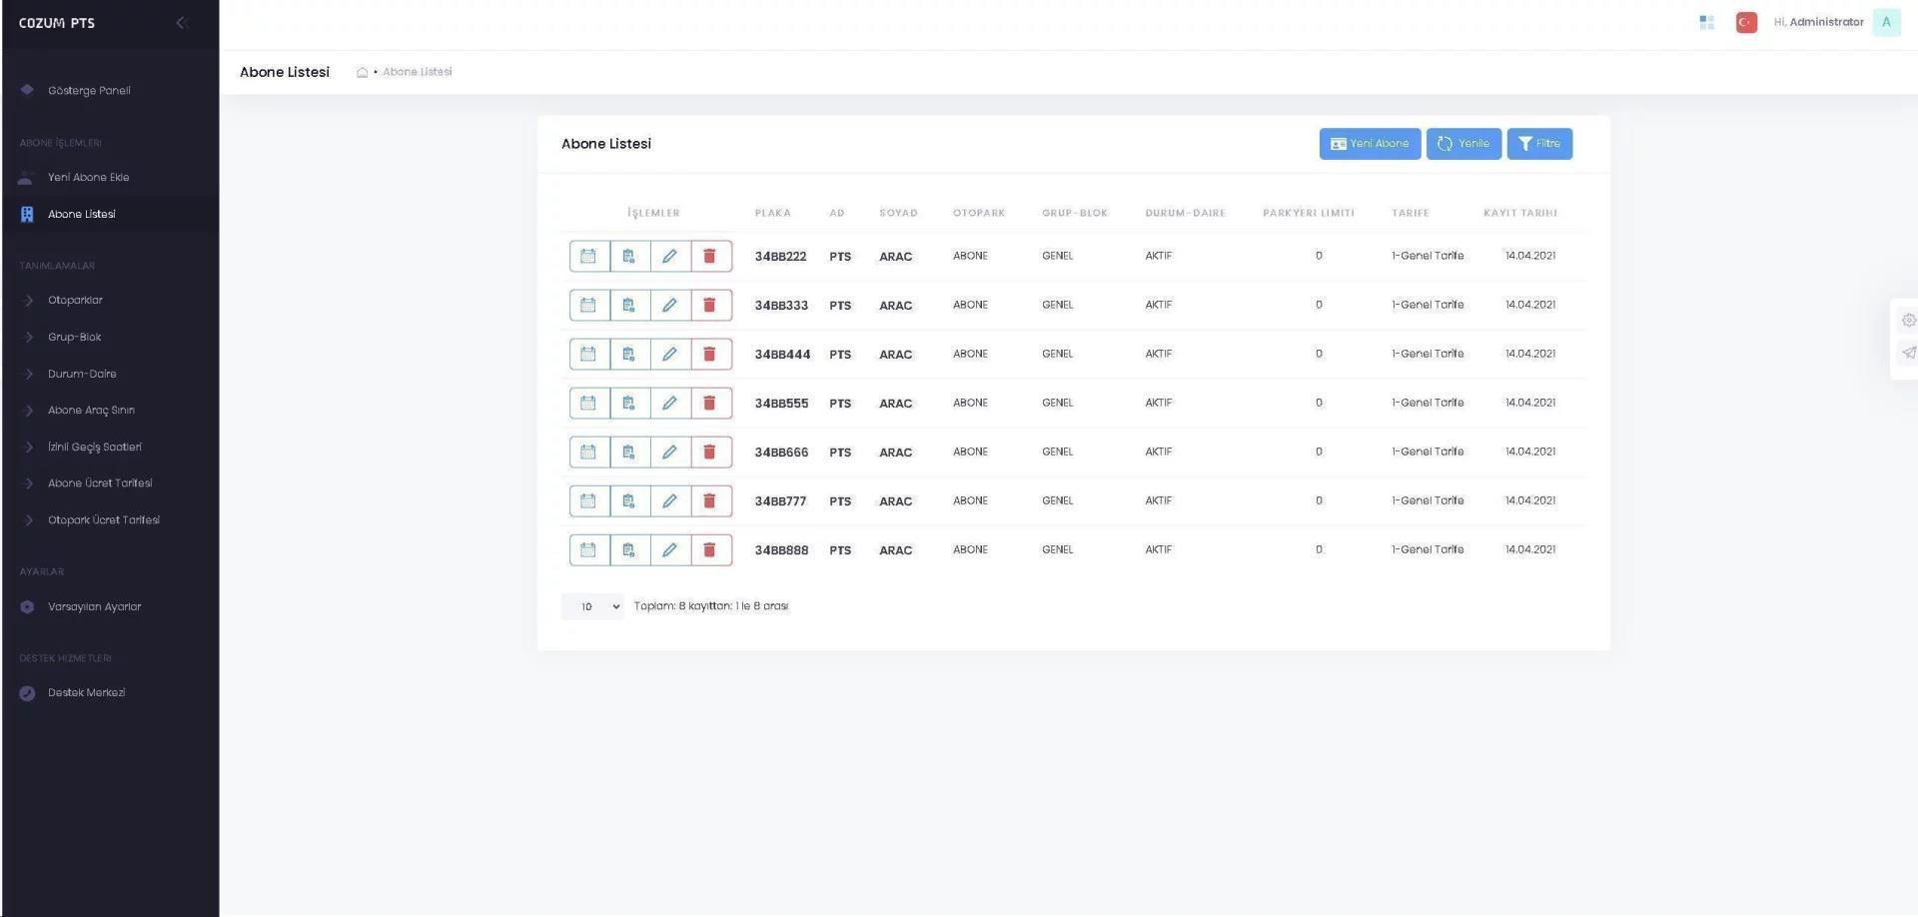Collapse the sidebar with the arrow toggle
The image size is (1918, 917).
pos(181,22)
